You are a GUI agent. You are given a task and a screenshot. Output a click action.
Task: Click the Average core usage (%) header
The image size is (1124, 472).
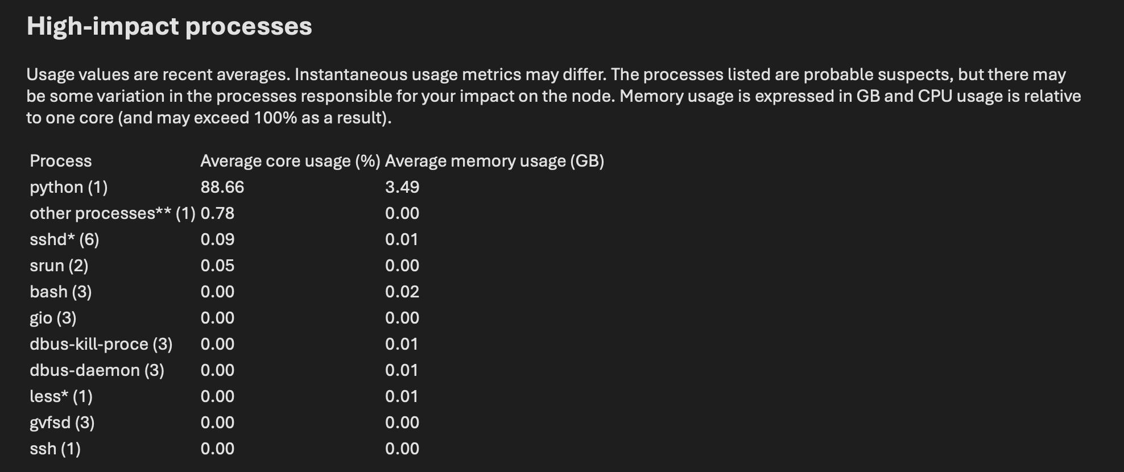click(x=290, y=161)
